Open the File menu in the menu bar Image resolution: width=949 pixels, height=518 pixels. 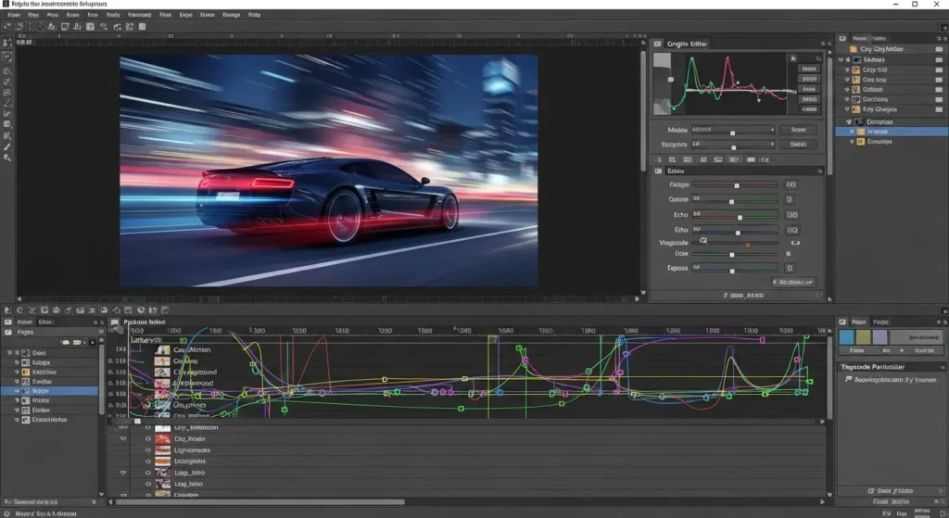[13, 16]
